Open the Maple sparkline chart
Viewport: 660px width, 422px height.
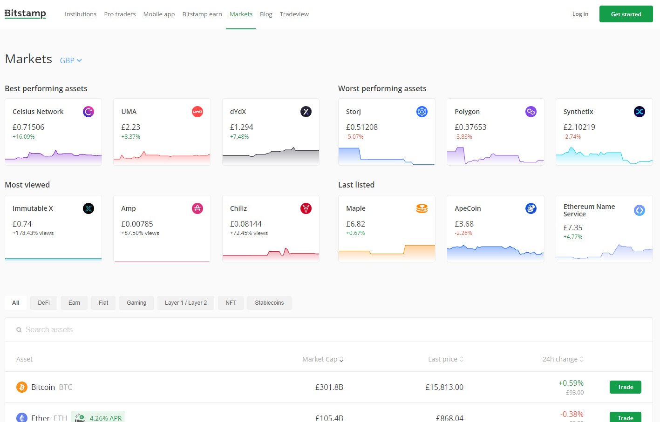(387, 253)
